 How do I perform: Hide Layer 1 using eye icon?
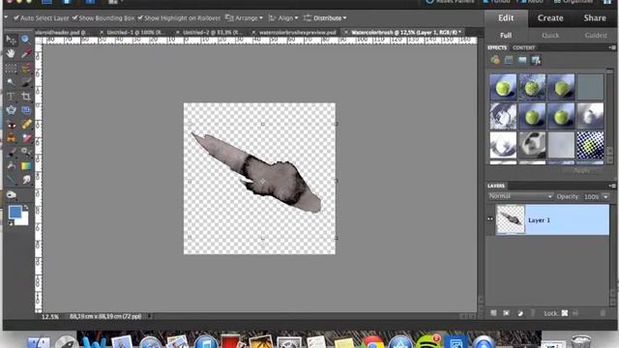490,219
